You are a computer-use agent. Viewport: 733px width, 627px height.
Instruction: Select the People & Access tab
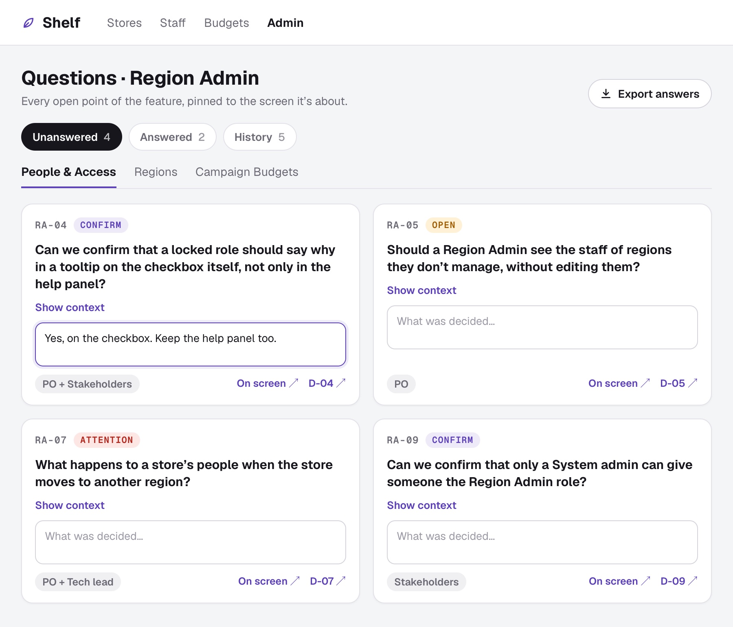coord(69,172)
